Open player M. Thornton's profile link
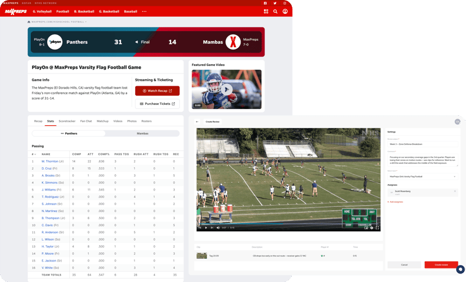This screenshot has width=466, height=282. click(x=50, y=161)
